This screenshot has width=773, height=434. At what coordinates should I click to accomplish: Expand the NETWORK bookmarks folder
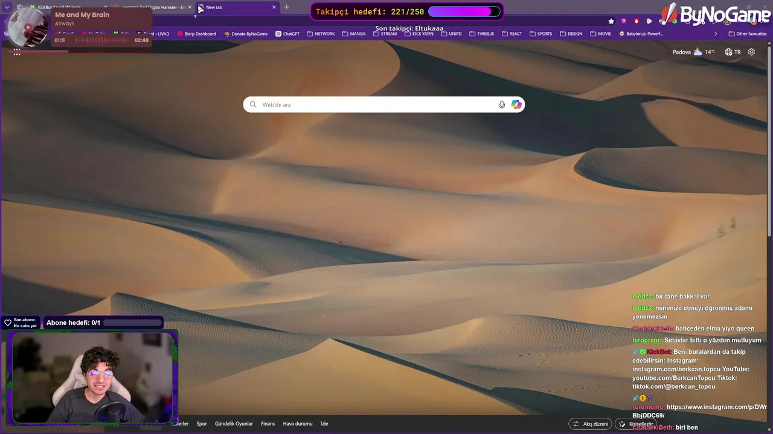coord(321,34)
